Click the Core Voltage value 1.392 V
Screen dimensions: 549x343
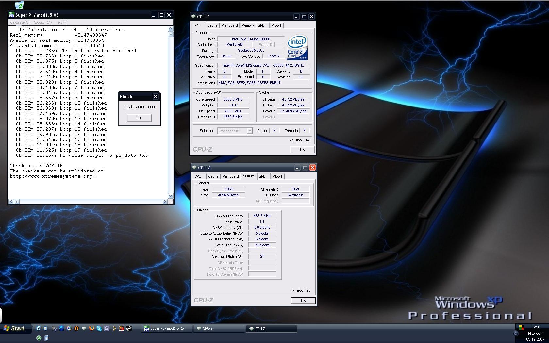(273, 56)
